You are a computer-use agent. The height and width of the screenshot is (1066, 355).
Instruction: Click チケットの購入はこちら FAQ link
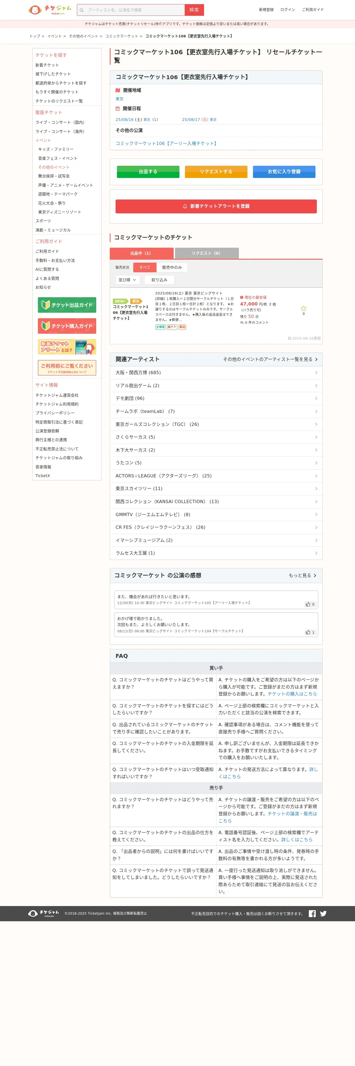tap(292, 694)
